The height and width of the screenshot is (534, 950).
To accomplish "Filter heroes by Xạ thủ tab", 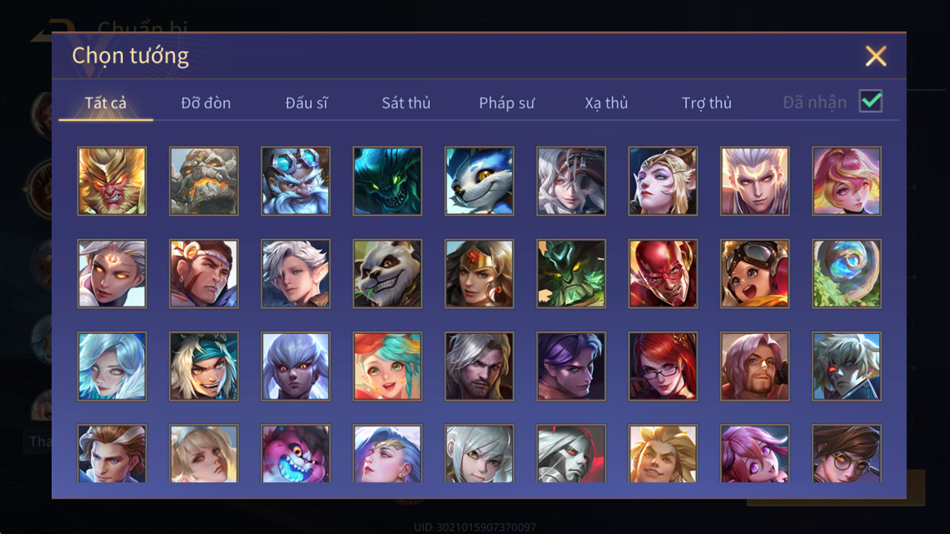I will pos(606,103).
